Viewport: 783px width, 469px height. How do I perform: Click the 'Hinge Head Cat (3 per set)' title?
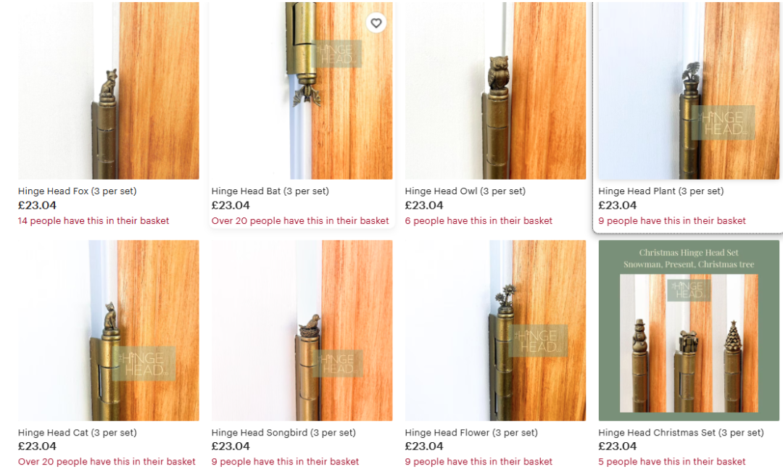coord(78,433)
